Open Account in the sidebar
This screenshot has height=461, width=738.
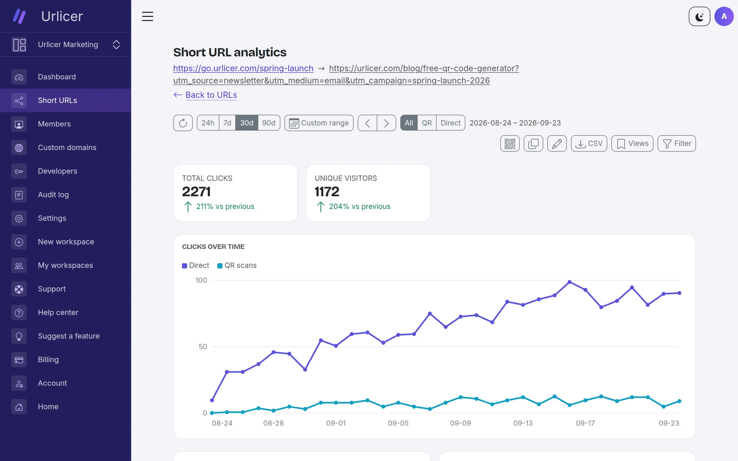(x=65, y=383)
